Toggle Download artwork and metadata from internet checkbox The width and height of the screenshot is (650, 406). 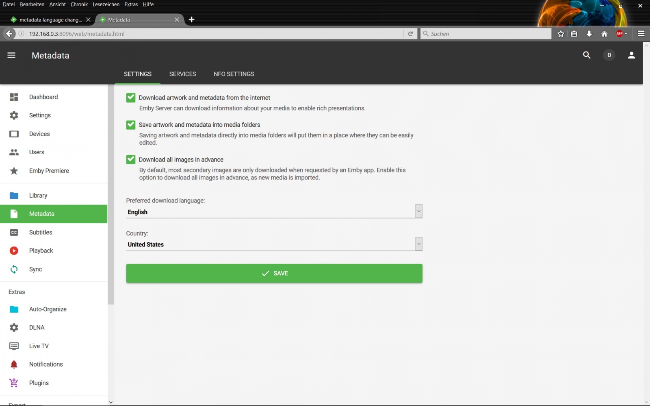click(x=131, y=97)
